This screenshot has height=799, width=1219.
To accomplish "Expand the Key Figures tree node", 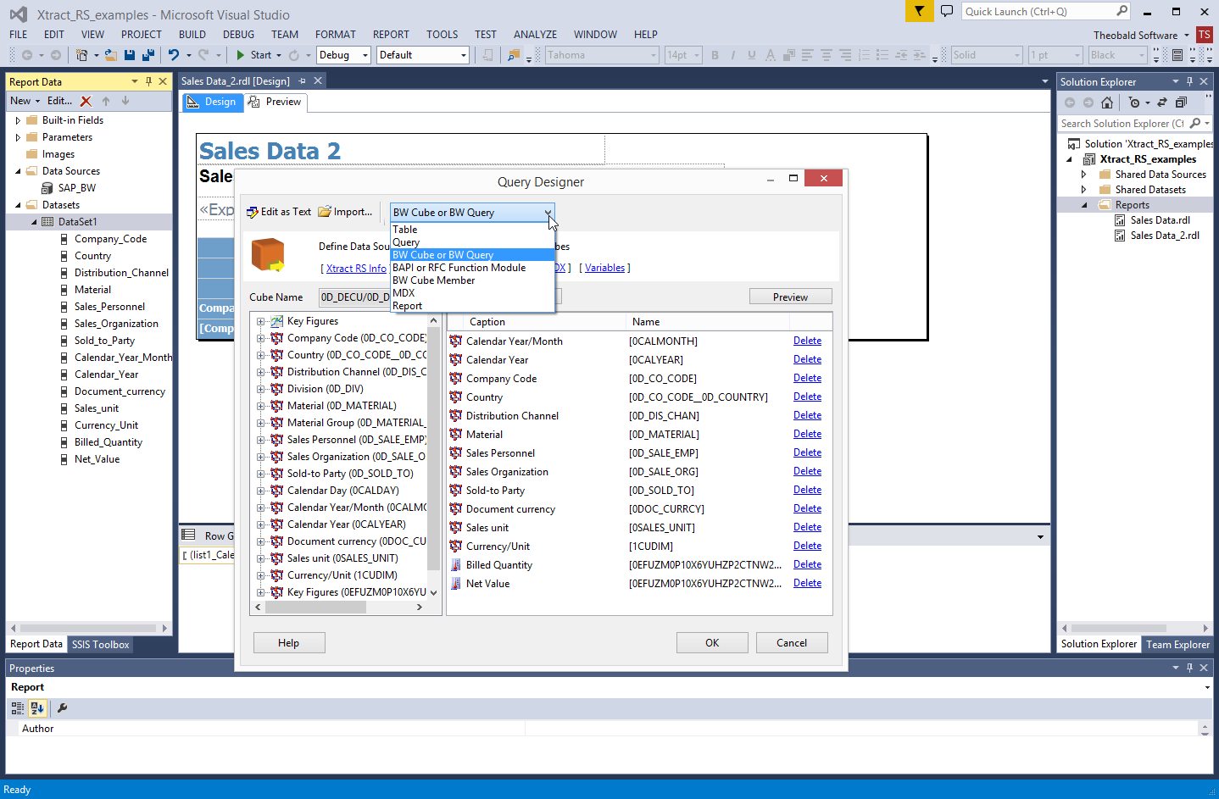I will pyautogui.click(x=261, y=321).
